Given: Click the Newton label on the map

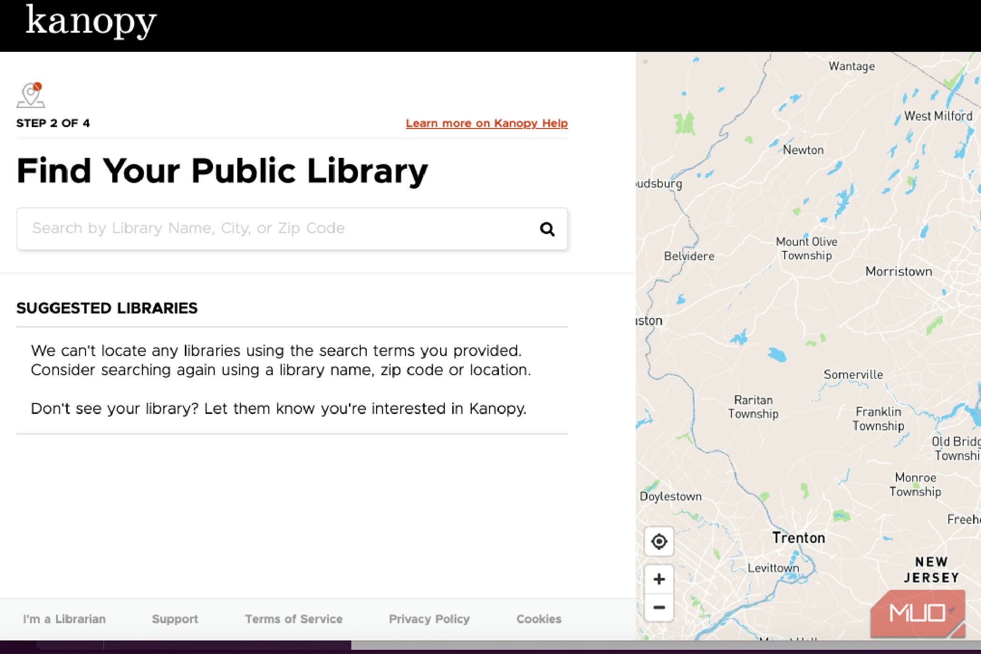Looking at the screenshot, I should [803, 150].
